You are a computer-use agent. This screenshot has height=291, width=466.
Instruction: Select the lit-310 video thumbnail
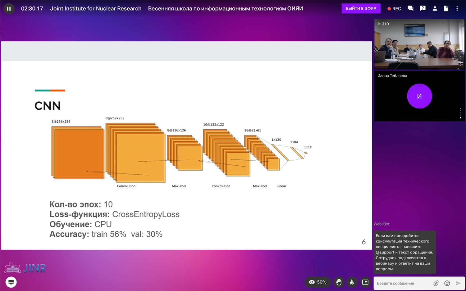pyautogui.click(x=419, y=44)
